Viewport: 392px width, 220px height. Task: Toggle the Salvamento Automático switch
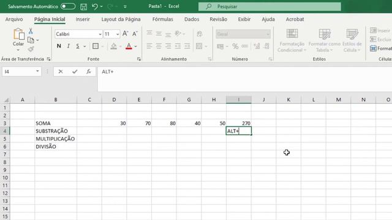[68, 6]
